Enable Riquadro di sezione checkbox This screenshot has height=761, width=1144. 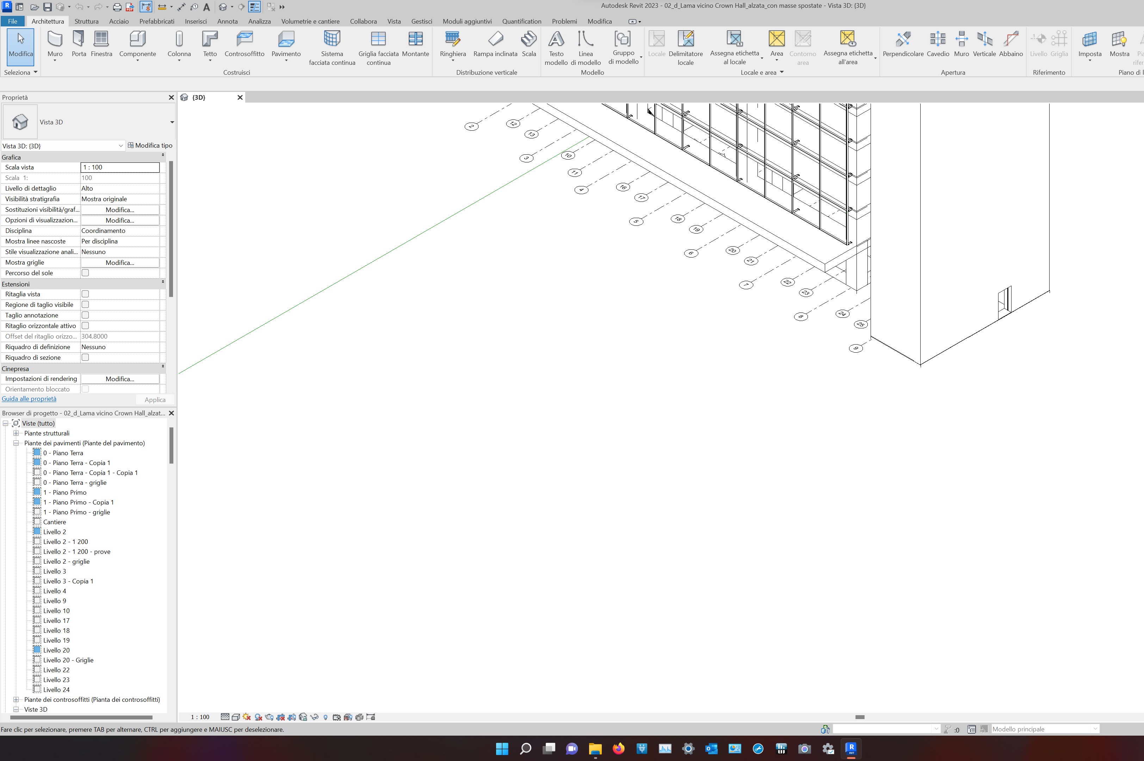point(85,357)
